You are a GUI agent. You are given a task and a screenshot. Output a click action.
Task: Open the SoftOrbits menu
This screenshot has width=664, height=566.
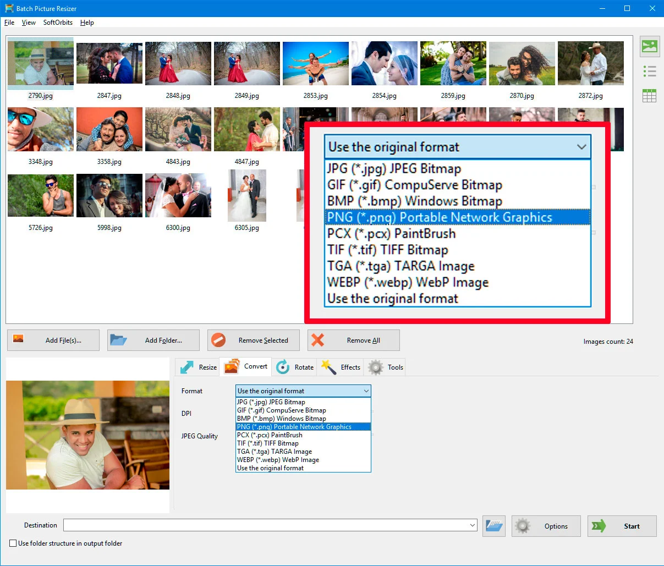pyautogui.click(x=58, y=23)
